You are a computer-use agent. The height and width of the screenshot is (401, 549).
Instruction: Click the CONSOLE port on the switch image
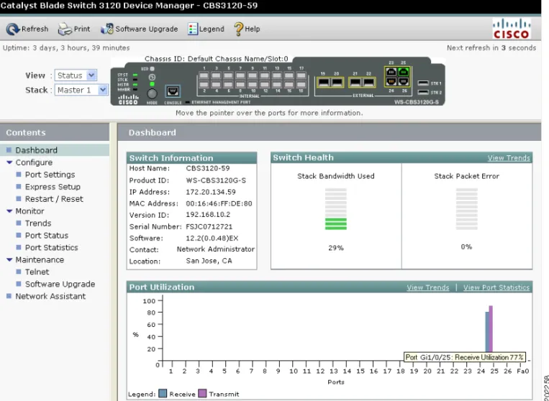(173, 91)
